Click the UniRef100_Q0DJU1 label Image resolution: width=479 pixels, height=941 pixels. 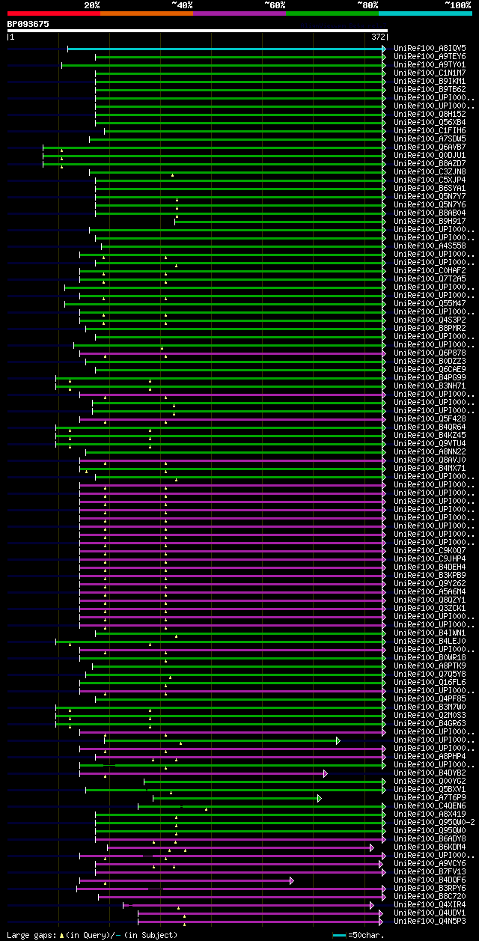pyautogui.click(x=430, y=155)
